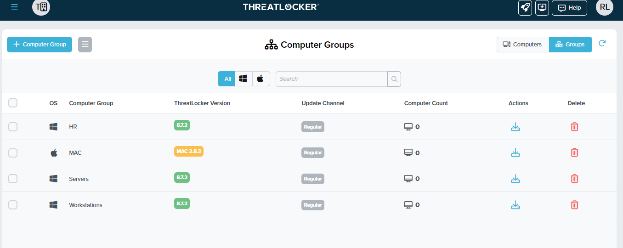This screenshot has height=248, width=623.
Task: Click the Windows icon in Servers row
Action: 54,179
